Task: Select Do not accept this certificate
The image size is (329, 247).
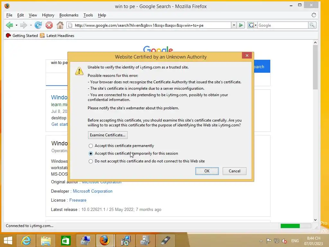Action: pos(147,161)
